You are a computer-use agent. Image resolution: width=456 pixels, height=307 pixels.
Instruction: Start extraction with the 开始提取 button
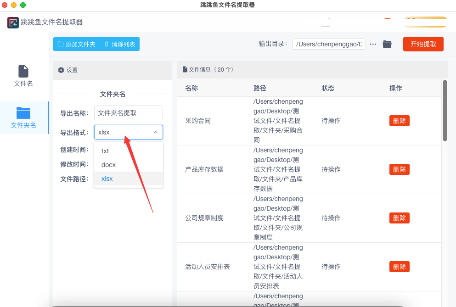pyautogui.click(x=423, y=44)
